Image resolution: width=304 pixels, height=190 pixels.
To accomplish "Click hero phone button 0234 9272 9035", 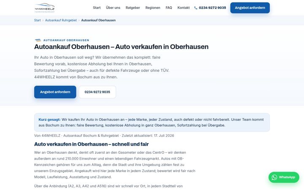I will click(x=98, y=92).
